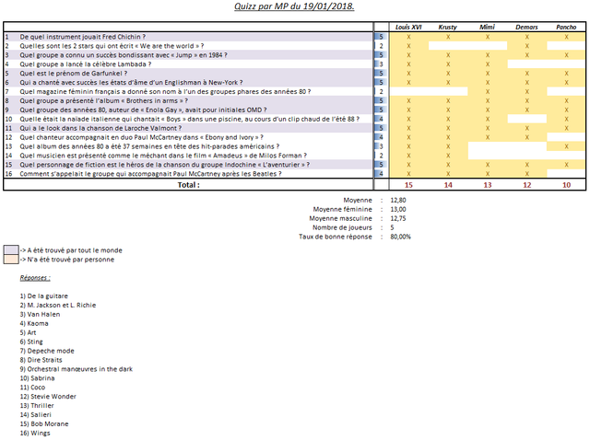Image resolution: width=590 pixels, height=440 pixels.
Task: Select the 'Louis XVI' column header
Action: click(408, 27)
